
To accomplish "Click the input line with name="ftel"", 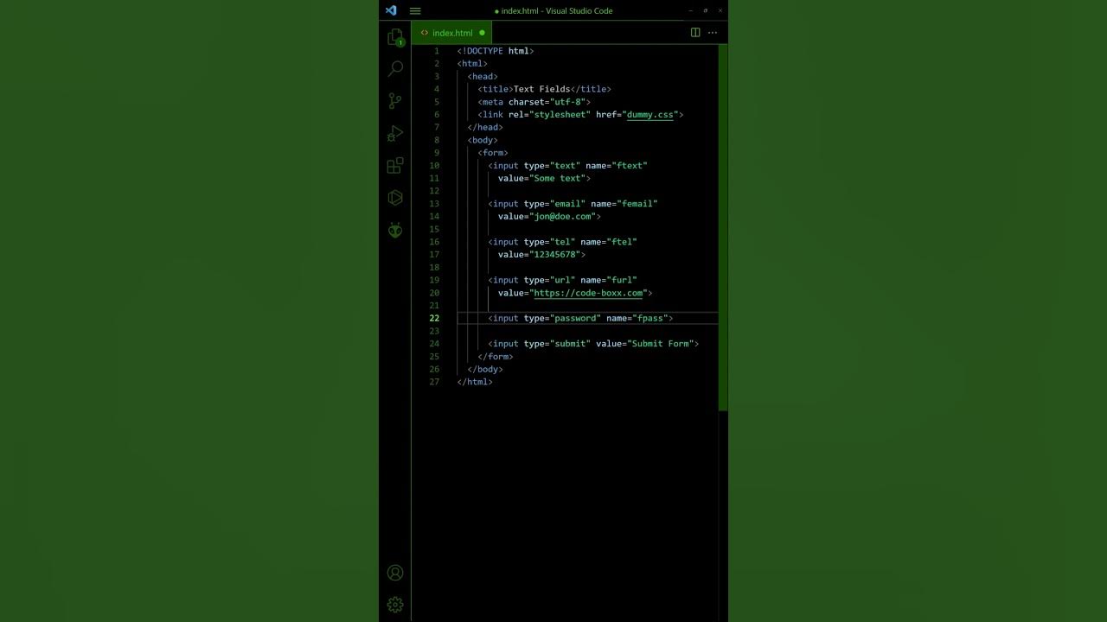I will (x=562, y=242).
